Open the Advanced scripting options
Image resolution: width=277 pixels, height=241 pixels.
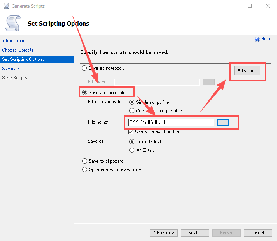coord(247,71)
